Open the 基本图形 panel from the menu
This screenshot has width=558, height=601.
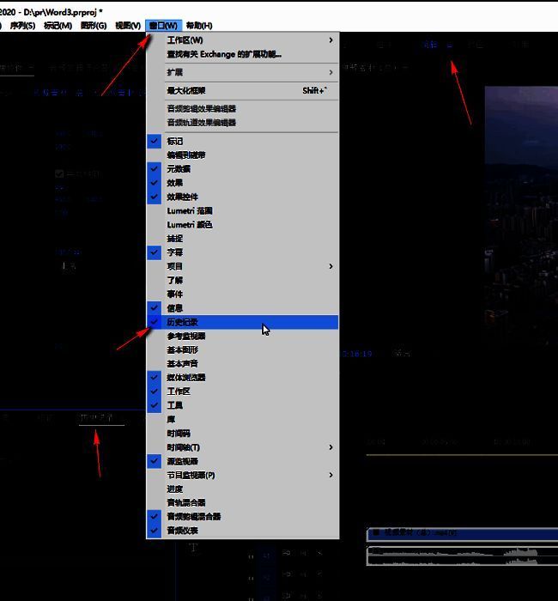(182, 349)
